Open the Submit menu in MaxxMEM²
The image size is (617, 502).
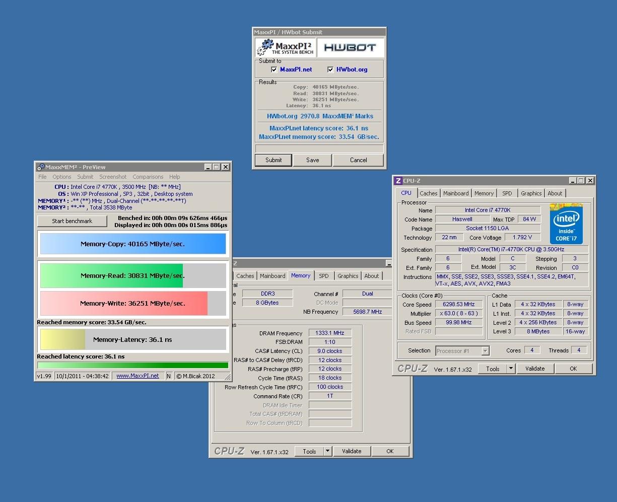pos(85,177)
